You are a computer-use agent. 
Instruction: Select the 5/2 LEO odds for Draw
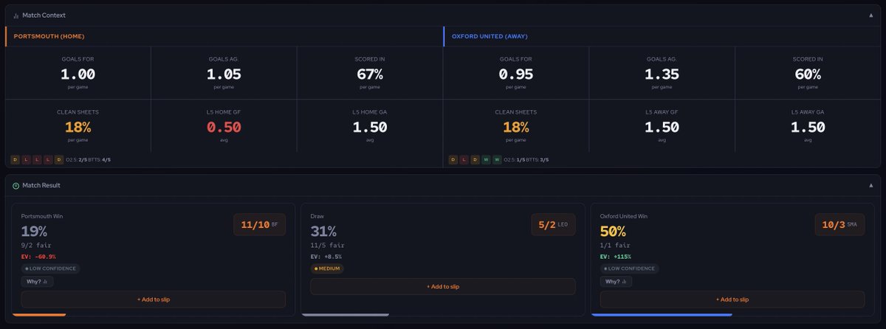552,224
